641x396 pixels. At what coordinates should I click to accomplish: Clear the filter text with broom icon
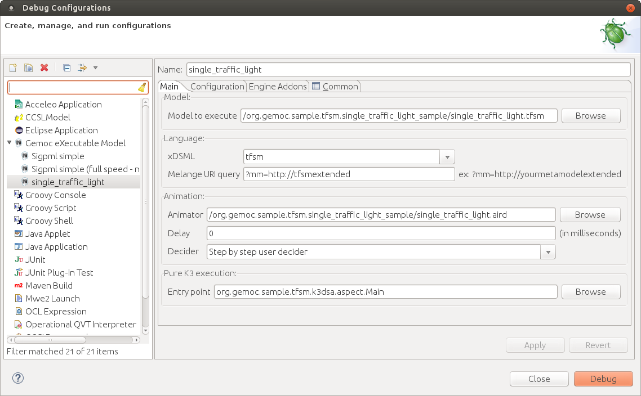(142, 87)
